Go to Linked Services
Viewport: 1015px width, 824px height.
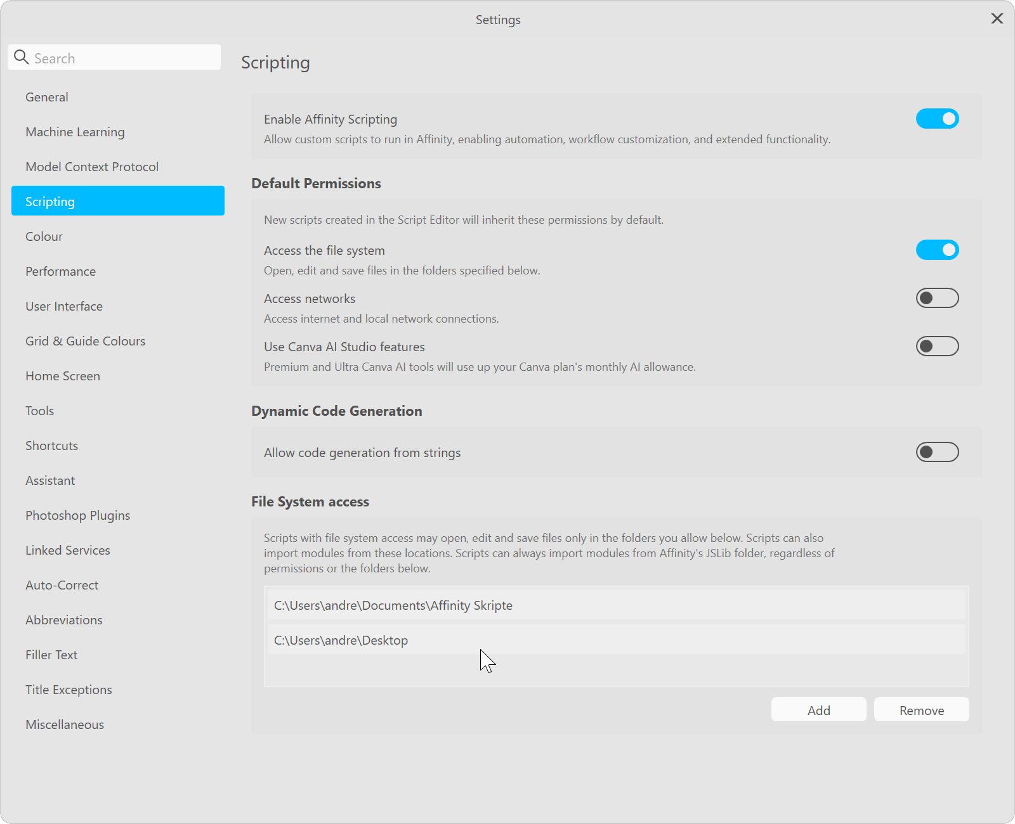118,550
